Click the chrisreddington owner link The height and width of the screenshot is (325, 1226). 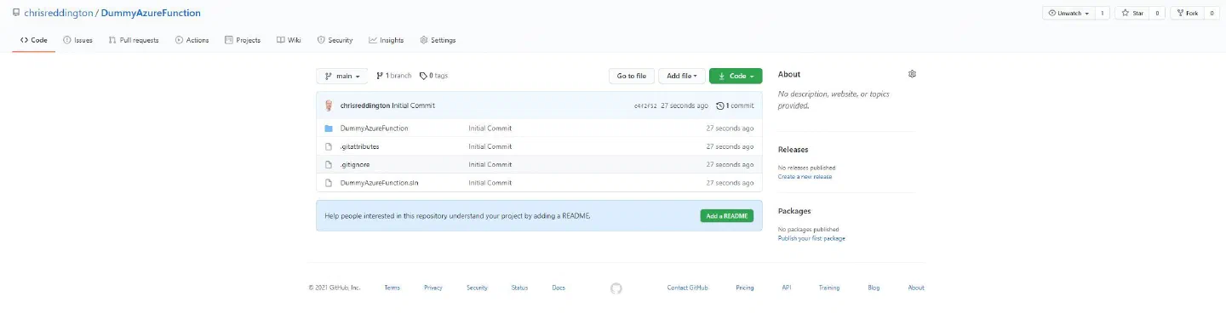coord(59,14)
